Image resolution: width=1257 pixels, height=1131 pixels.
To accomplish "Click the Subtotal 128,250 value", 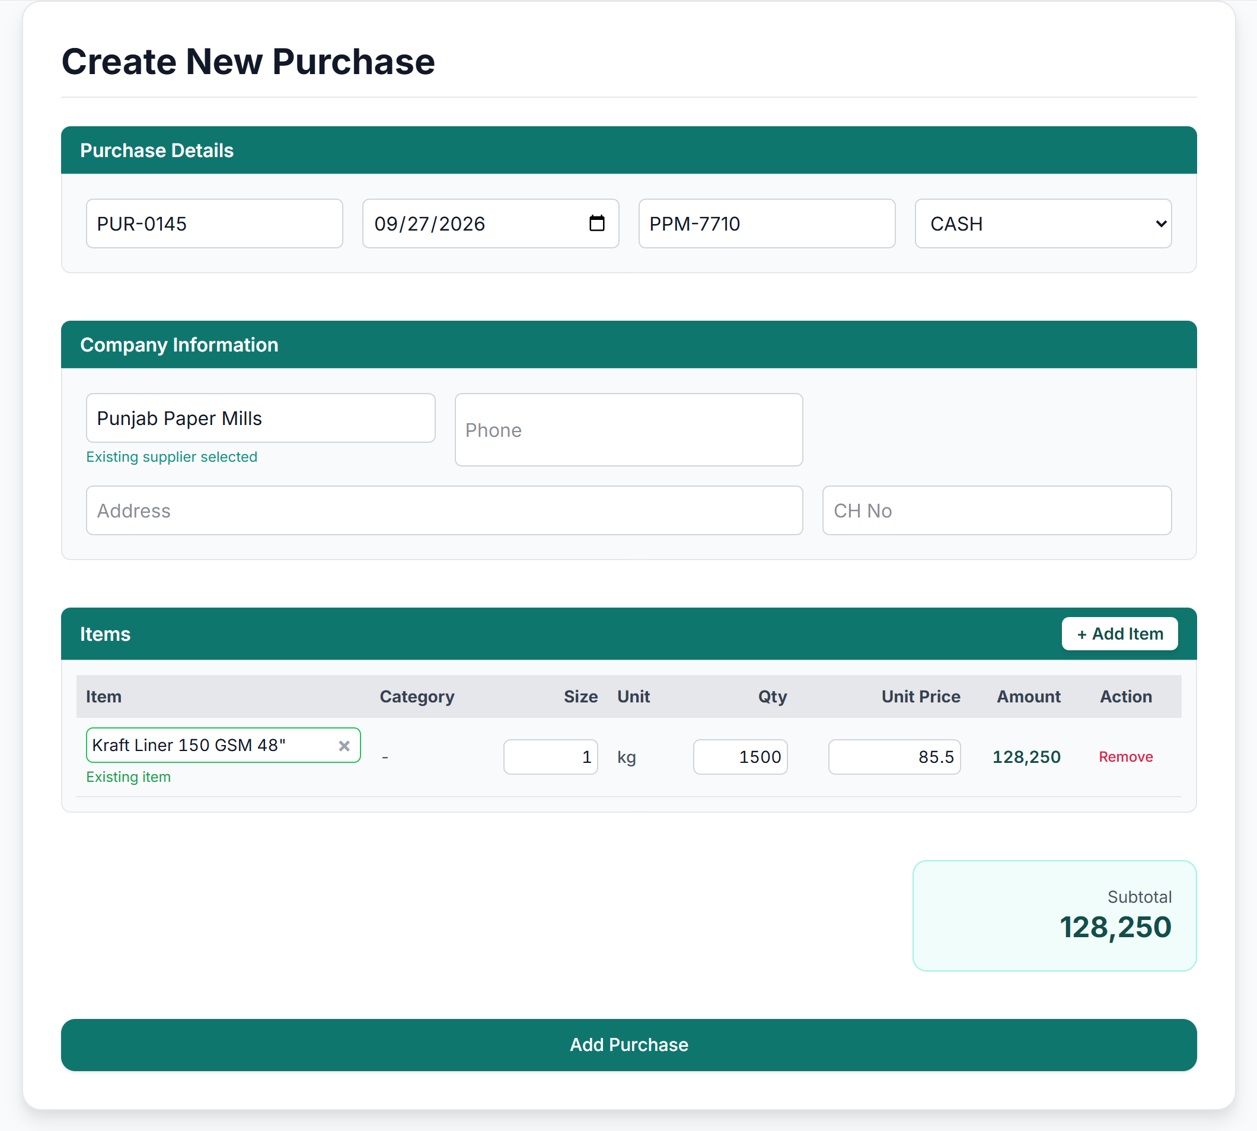I will [x=1115, y=927].
